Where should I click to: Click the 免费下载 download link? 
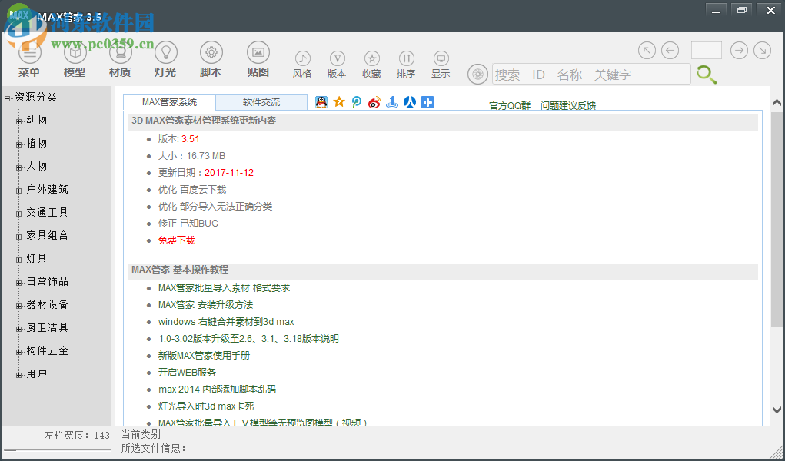[176, 240]
